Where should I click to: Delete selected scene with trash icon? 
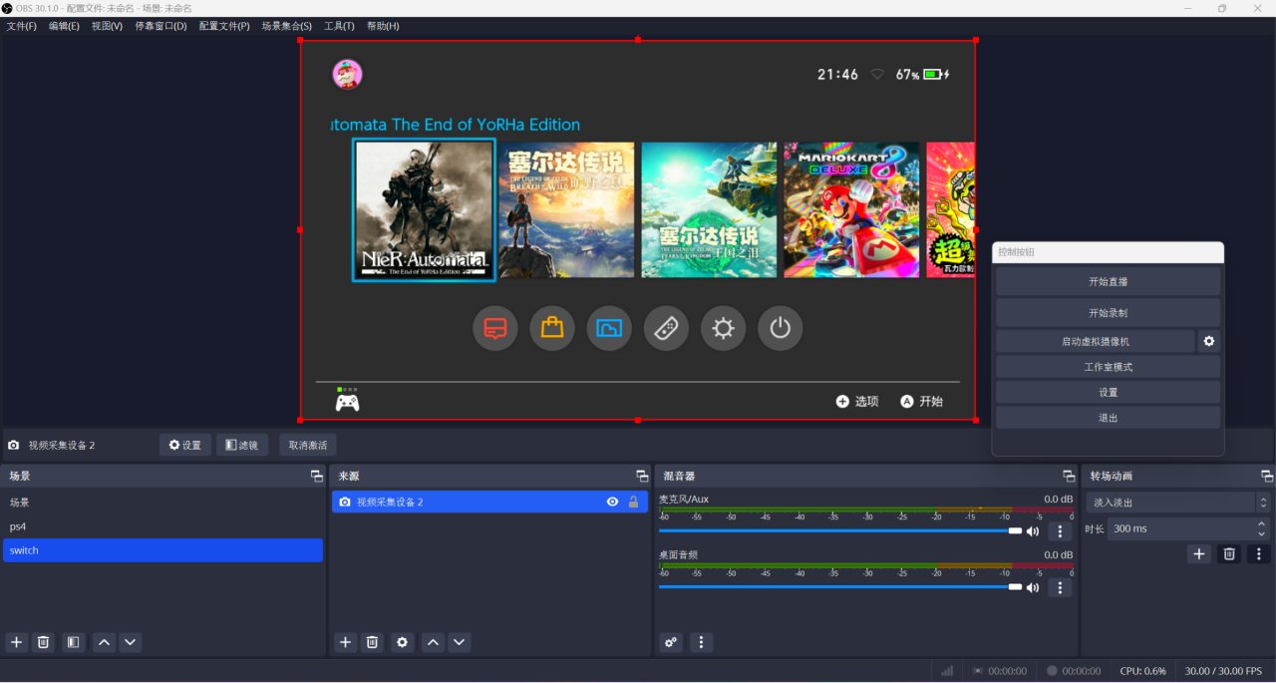(x=43, y=642)
